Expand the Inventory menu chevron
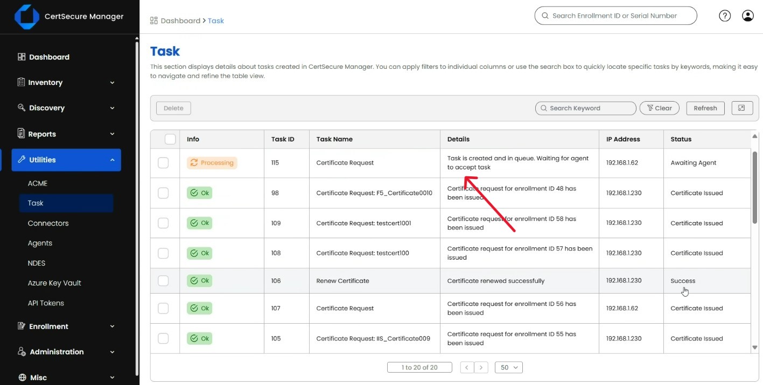The image size is (763, 385). pos(112,83)
